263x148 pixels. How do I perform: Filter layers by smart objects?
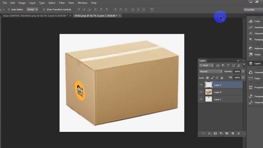pos(239,65)
